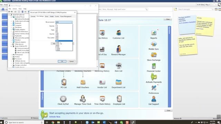Choose 14400 in the baud rate list

pyautogui.click(x=64, y=42)
